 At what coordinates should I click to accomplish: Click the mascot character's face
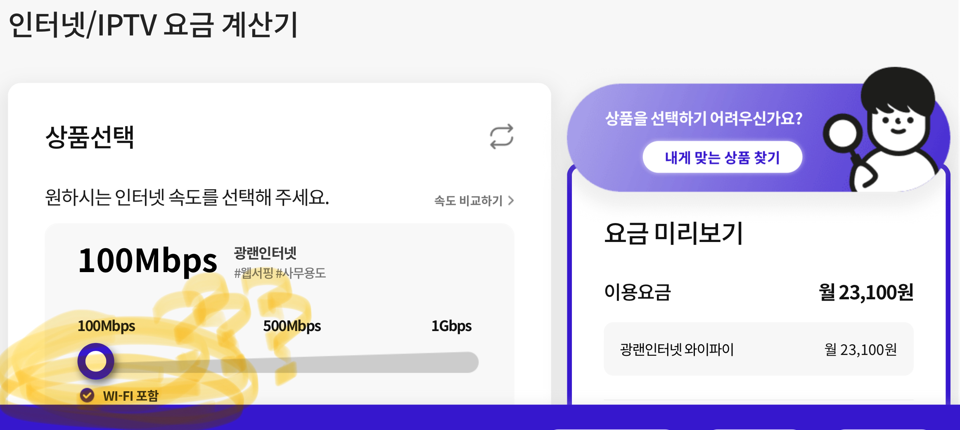[x=898, y=124]
